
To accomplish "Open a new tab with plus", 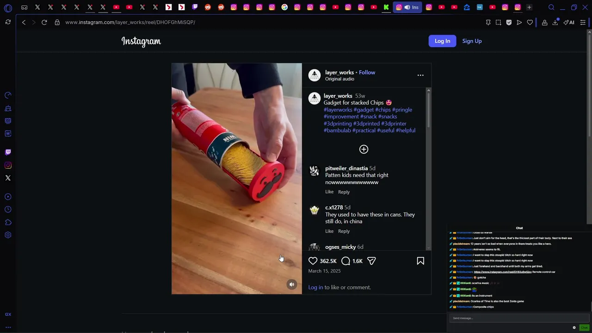I will click(529, 7).
